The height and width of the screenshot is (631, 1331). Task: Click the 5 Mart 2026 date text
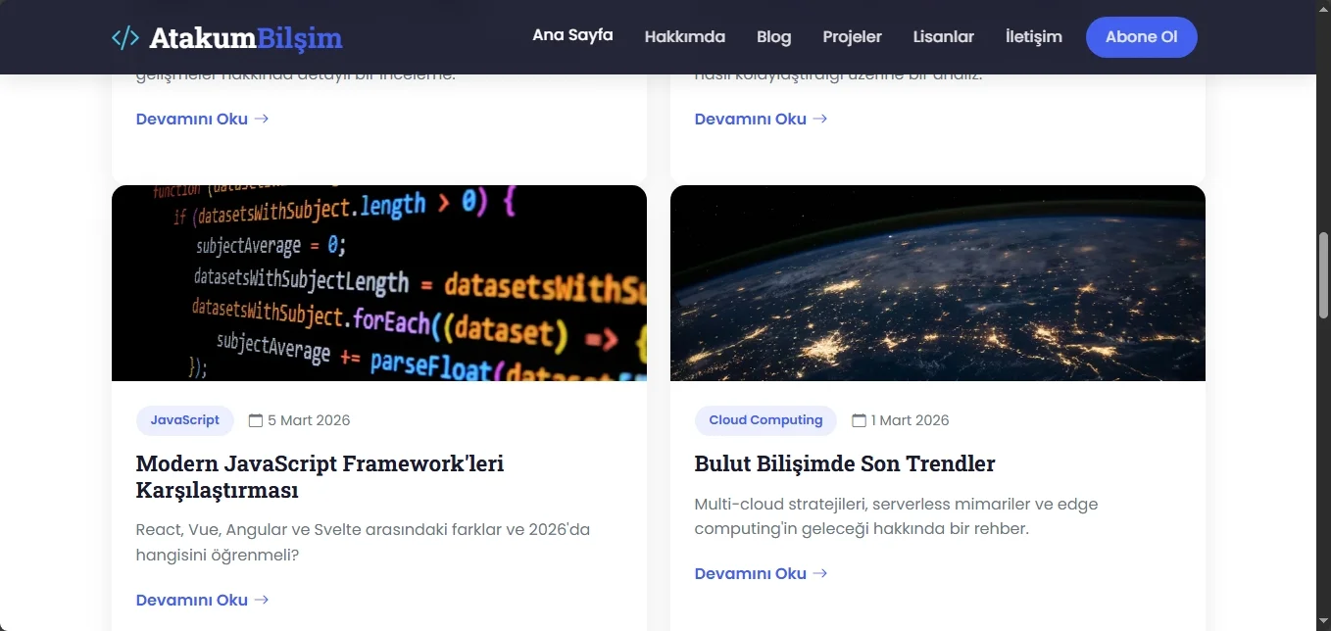309,420
